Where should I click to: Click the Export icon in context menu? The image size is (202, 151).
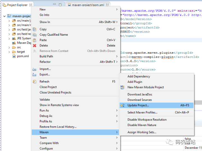tap(34, 75)
